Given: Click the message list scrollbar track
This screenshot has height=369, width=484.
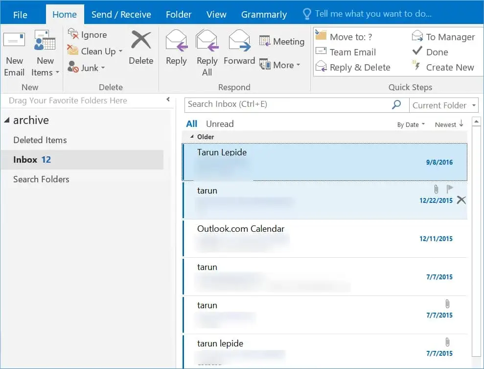Looking at the screenshot, I should coord(476,241).
